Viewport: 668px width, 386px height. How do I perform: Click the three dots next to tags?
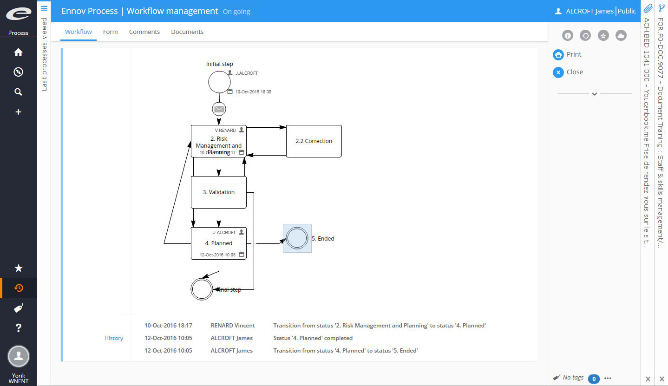point(608,378)
